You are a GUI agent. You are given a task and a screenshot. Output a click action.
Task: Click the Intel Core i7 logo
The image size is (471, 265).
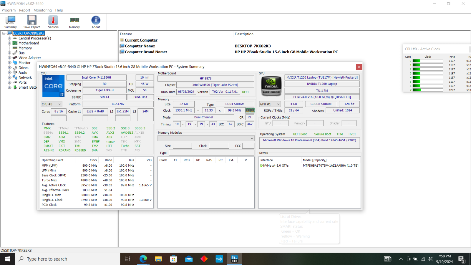click(53, 86)
